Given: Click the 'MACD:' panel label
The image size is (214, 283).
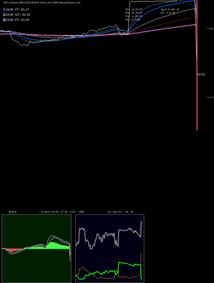Looking at the screenshot, I should click(13, 212).
